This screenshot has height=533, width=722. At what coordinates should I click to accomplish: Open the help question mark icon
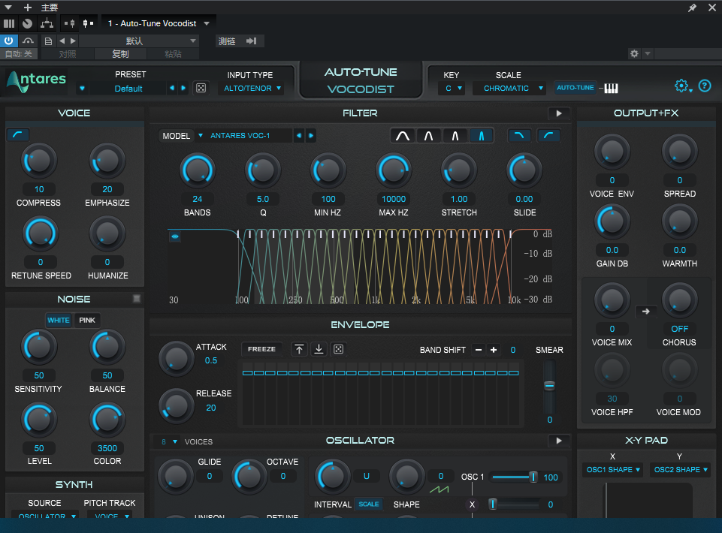click(x=705, y=86)
